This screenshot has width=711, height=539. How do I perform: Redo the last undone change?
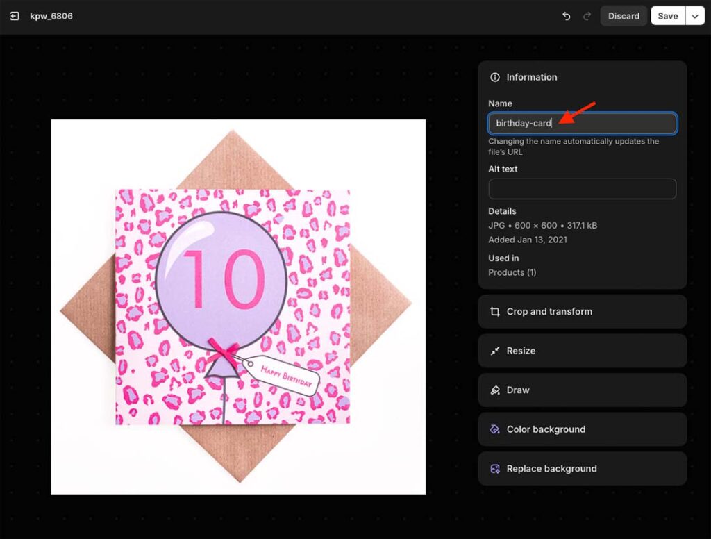pos(587,17)
